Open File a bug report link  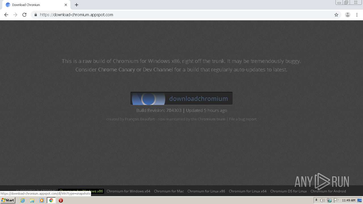(243, 119)
